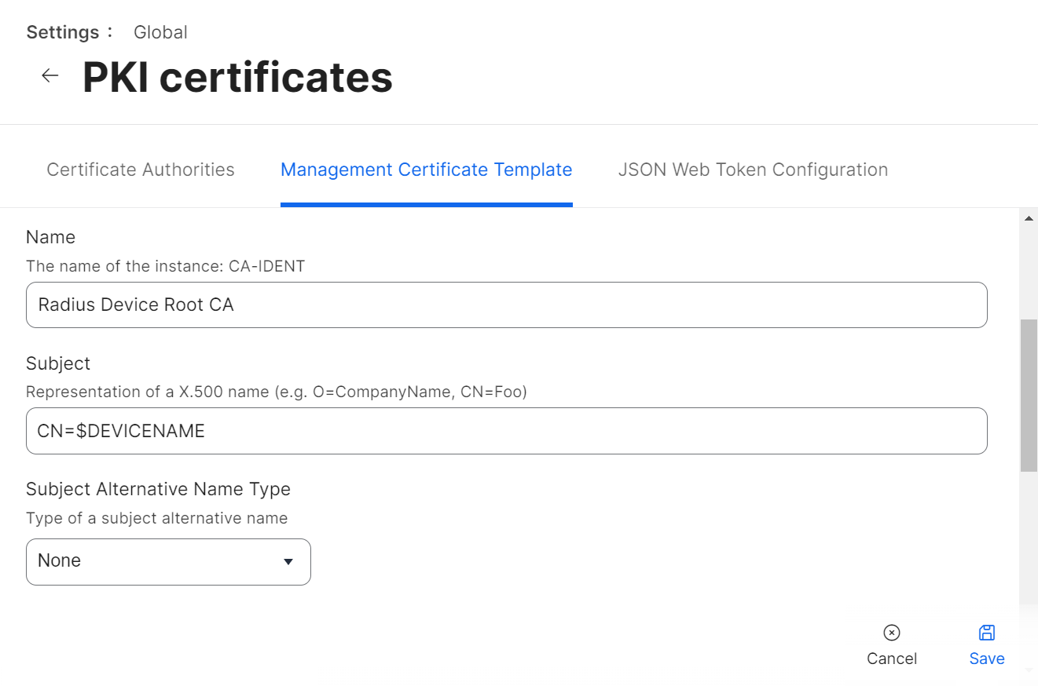Viewport: 1038px width, 686px height.
Task: Open the Subject Alternative Name Type dropdown
Action: 168,561
